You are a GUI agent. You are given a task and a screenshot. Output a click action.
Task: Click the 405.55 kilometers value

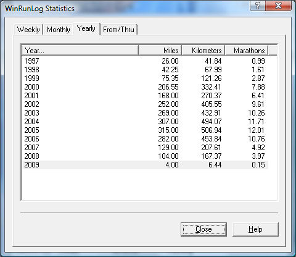click(x=212, y=104)
